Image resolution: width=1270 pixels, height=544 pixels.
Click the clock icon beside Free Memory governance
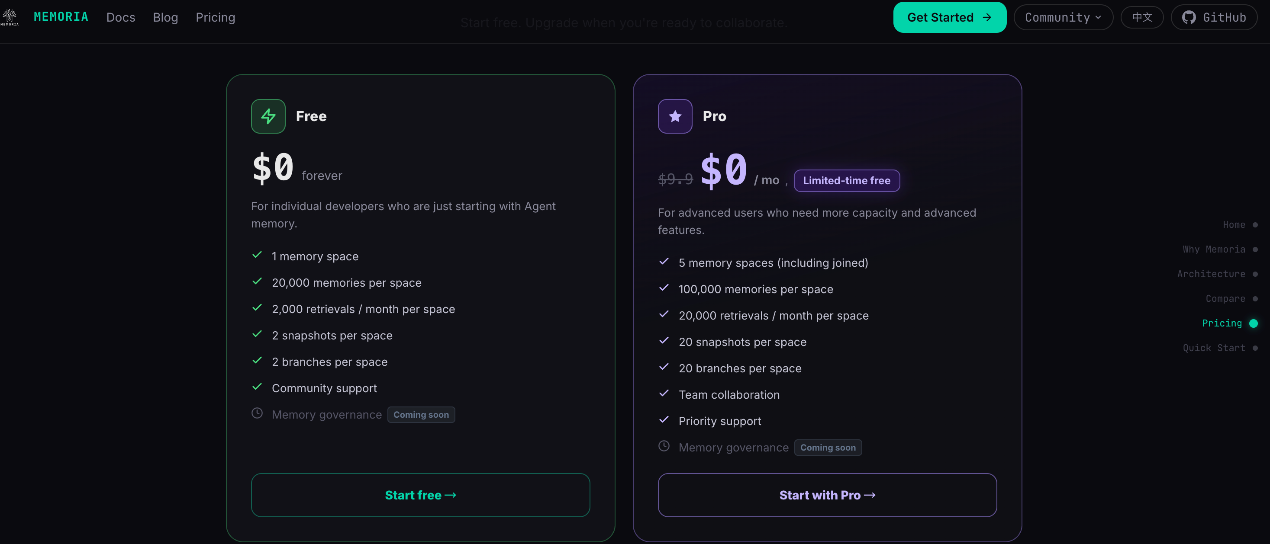click(x=257, y=413)
